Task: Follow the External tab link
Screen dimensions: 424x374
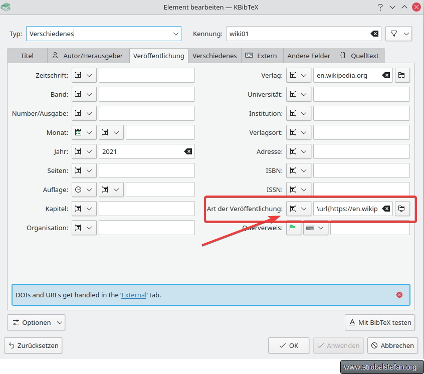Action: tap(134, 295)
